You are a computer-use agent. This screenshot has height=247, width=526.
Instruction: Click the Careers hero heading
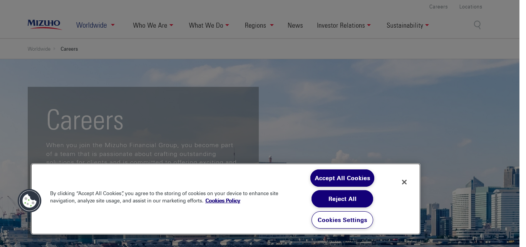(85, 120)
